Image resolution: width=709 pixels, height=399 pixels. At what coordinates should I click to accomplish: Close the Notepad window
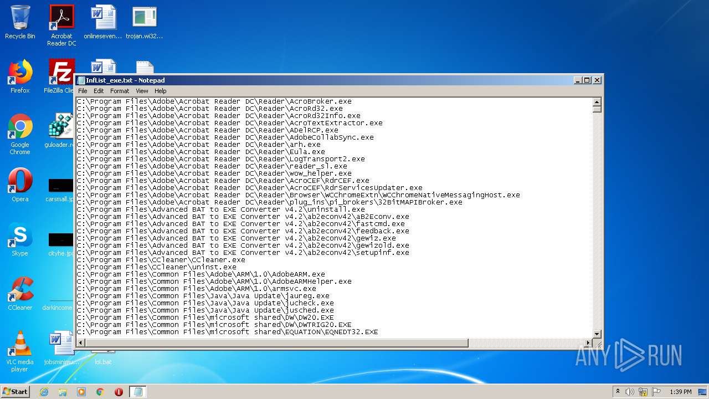tap(597, 80)
